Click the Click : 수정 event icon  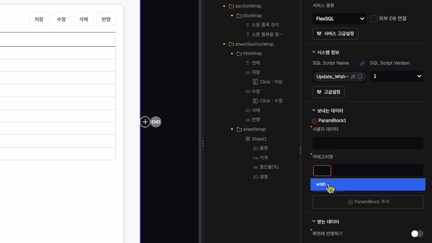[x=256, y=101]
